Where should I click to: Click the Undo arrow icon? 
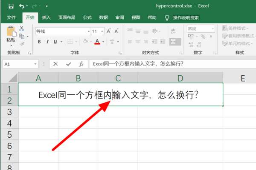pos(22,6)
